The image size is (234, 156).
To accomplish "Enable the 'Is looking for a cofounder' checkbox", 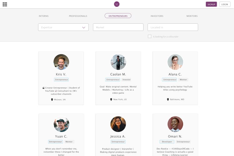I will pyautogui.click(x=149, y=37).
